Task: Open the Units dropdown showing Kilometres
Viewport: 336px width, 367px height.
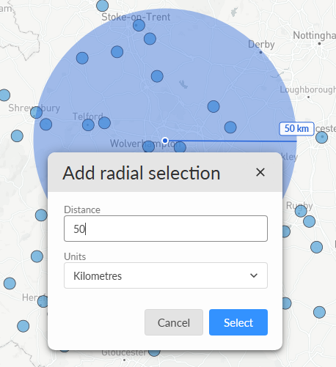Action: tap(166, 275)
